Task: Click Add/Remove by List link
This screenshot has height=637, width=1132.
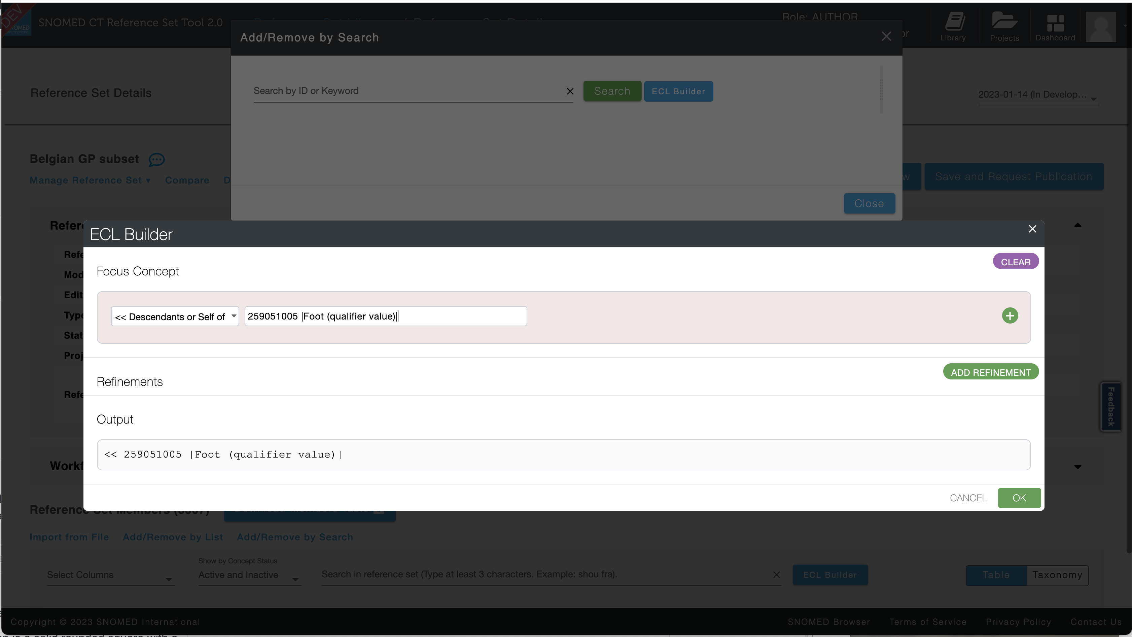Action: [x=173, y=537]
